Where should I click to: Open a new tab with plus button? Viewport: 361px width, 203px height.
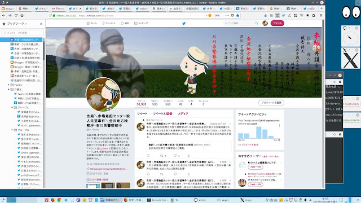tap(322, 8)
